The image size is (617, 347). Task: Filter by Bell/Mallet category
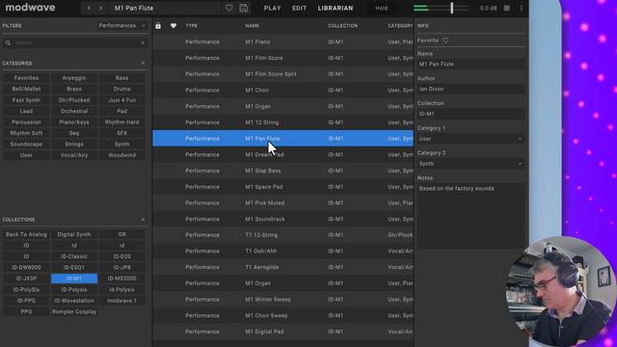tap(26, 89)
